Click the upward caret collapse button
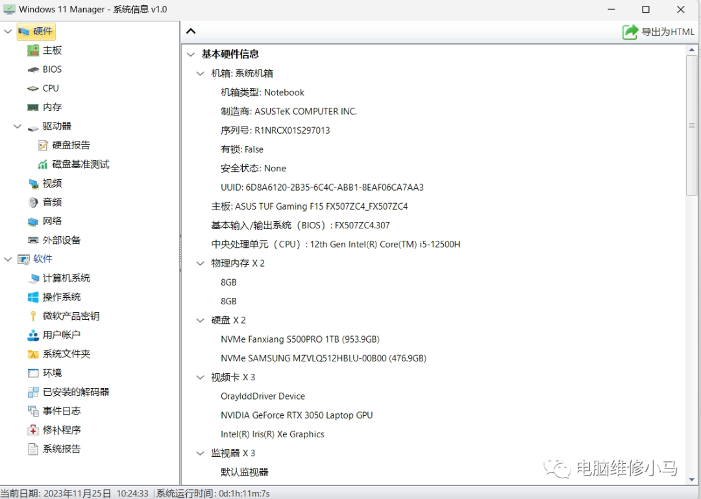This screenshot has height=499, width=701. (191, 31)
